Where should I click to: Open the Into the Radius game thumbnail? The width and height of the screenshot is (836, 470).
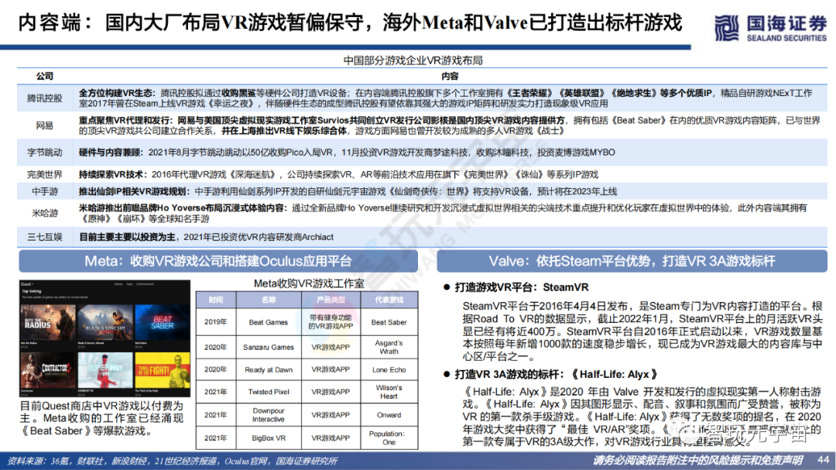coord(47,323)
